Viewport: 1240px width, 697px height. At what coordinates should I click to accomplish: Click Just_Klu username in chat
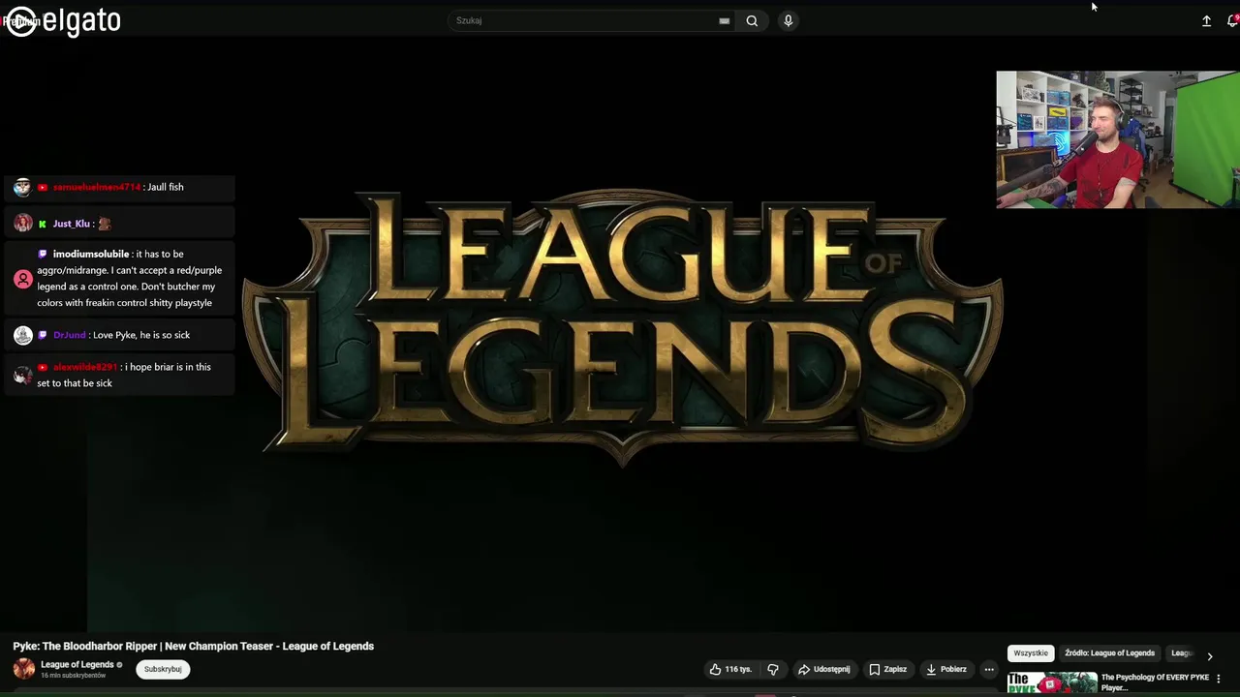pos(71,224)
